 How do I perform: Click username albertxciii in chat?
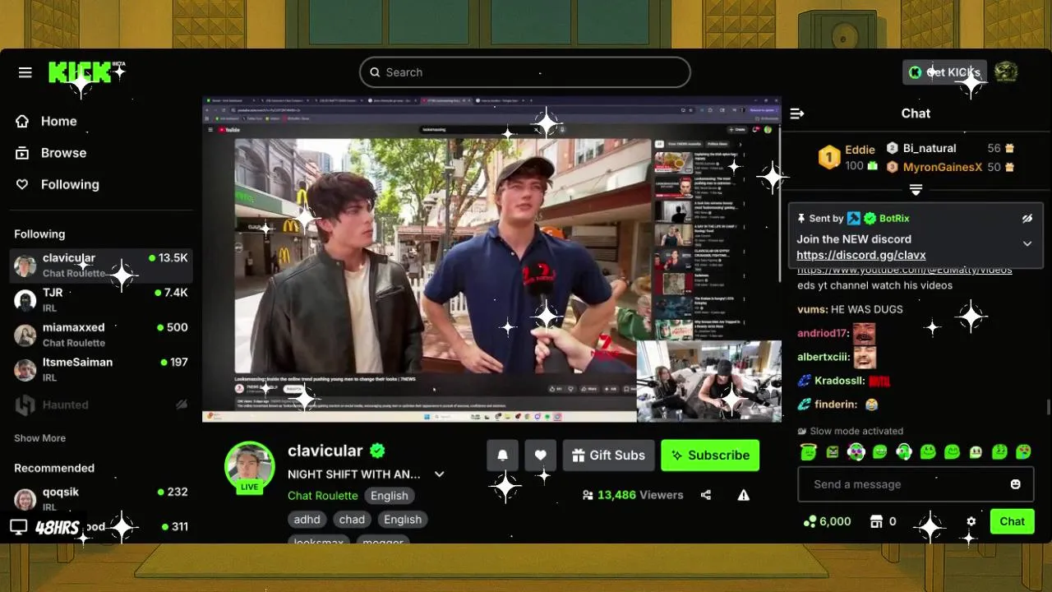[824, 357]
